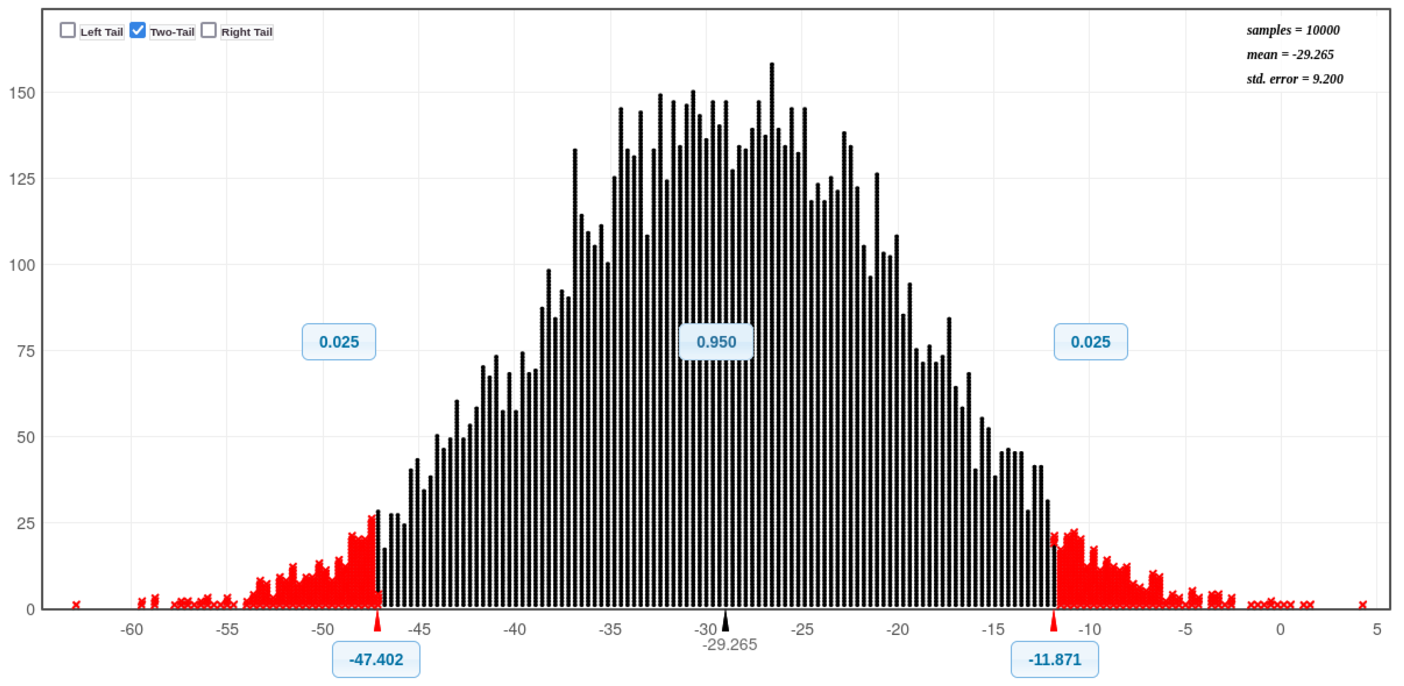The width and height of the screenshot is (1404, 686).
Task: Click the black mean triangle marker
Action: tap(725, 622)
